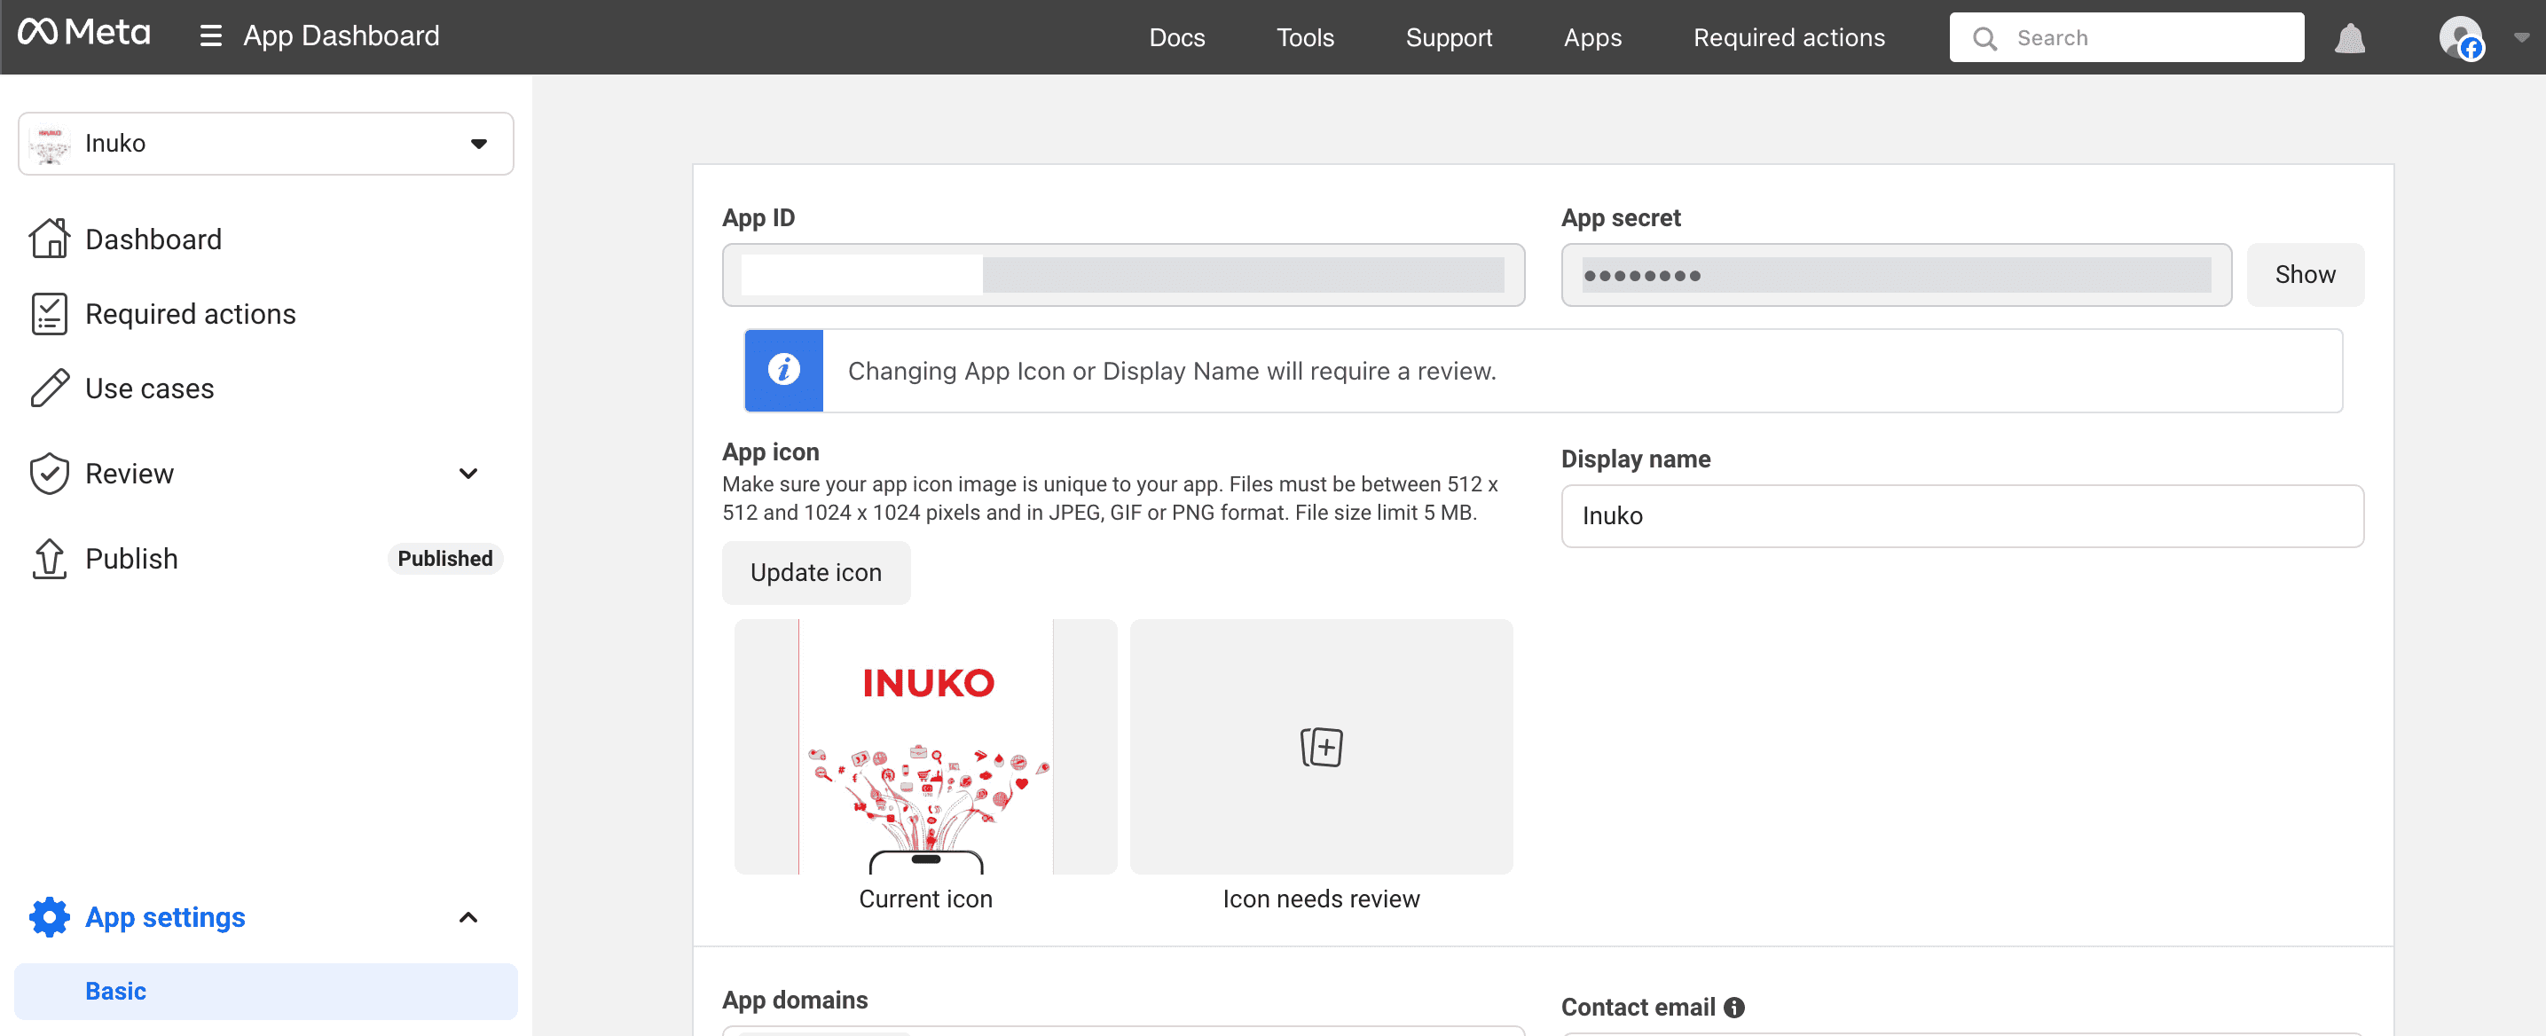Open the Support menu item
2546x1036 pixels.
pyautogui.click(x=1448, y=37)
